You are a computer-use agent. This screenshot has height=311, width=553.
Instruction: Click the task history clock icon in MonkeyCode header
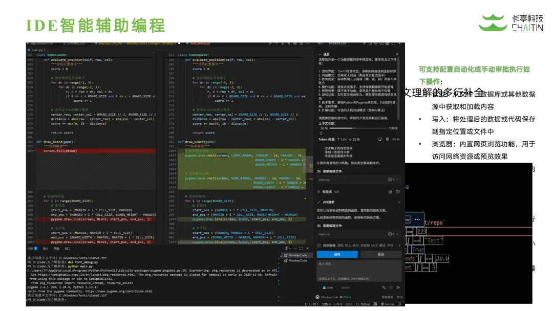pos(370,43)
